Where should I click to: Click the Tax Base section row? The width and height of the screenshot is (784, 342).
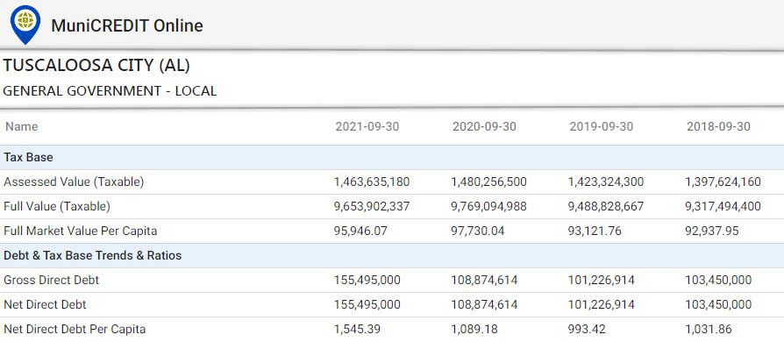tap(392, 158)
